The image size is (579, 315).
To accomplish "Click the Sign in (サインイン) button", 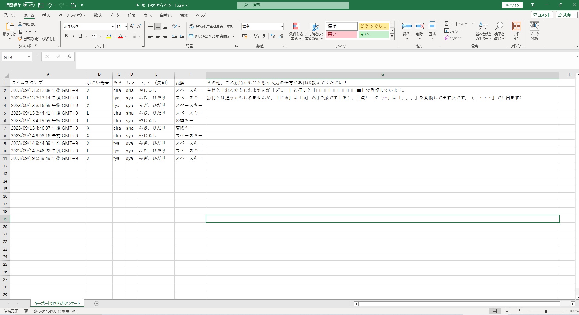I will pyautogui.click(x=512, y=5).
